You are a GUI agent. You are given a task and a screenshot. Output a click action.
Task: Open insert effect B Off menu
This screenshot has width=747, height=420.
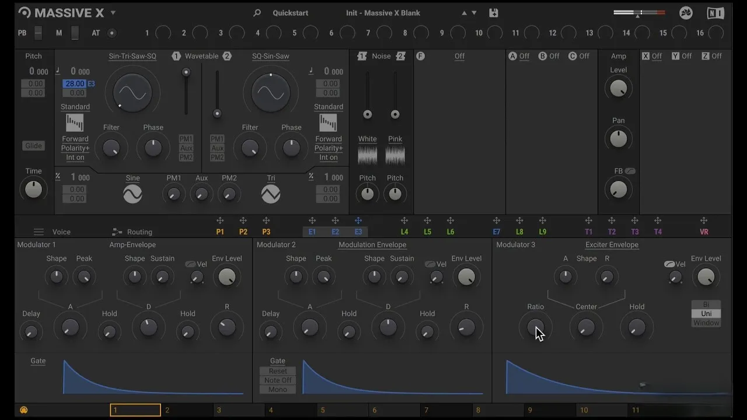[554, 56]
